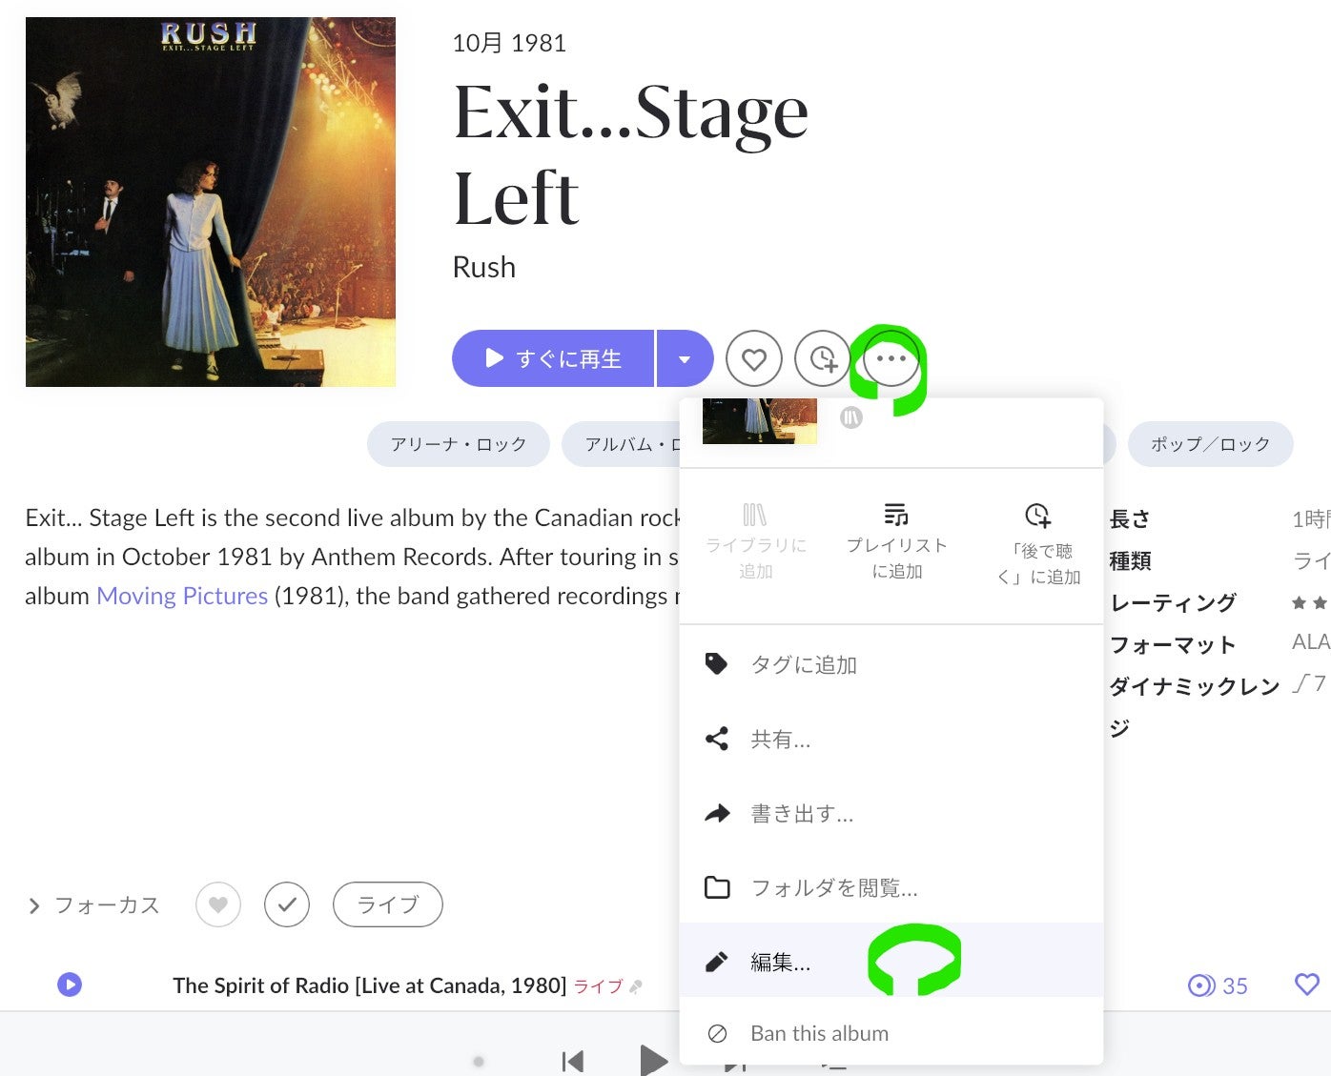1331x1076 pixels.
Task: Click the add to listen later clock icon
Action: tap(822, 359)
